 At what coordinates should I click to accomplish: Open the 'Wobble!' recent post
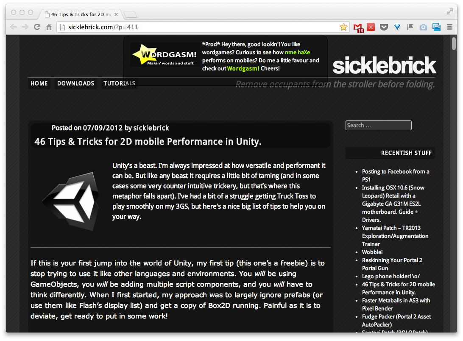tap(372, 252)
